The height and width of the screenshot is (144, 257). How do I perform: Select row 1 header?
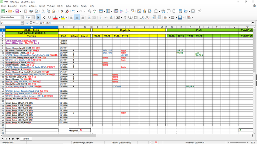(x=3, y=30)
